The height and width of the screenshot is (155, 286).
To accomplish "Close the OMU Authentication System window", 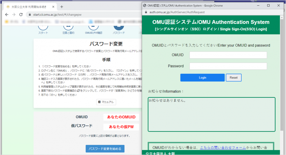I will click(x=278, y=5).
